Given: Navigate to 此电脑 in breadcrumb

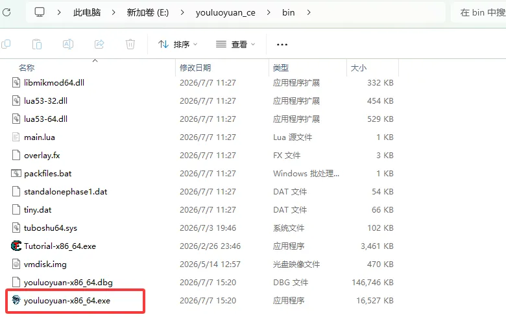Looking at the screenshot, I should [x=87, y=12].
